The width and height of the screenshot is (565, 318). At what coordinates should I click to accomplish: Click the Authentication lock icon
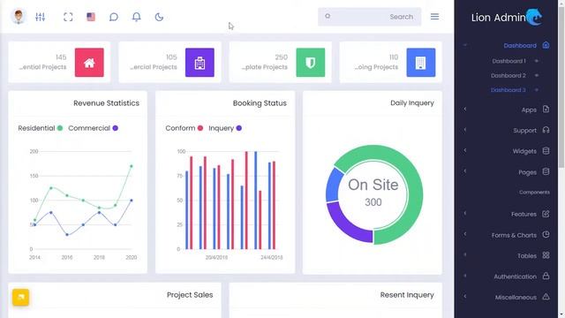(x=546, y=276)
